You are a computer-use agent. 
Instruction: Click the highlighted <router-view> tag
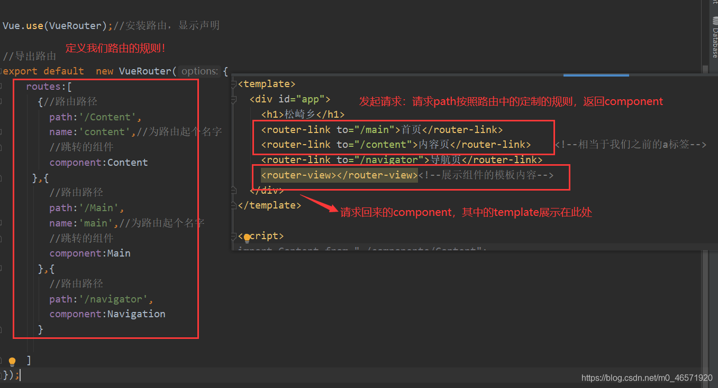[339, 175]
